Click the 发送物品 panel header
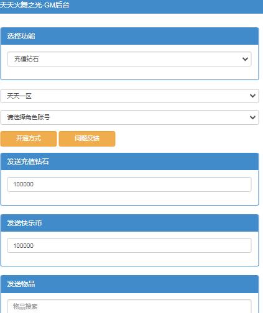Viewport: 263px width, 313px height. [129, 284]
